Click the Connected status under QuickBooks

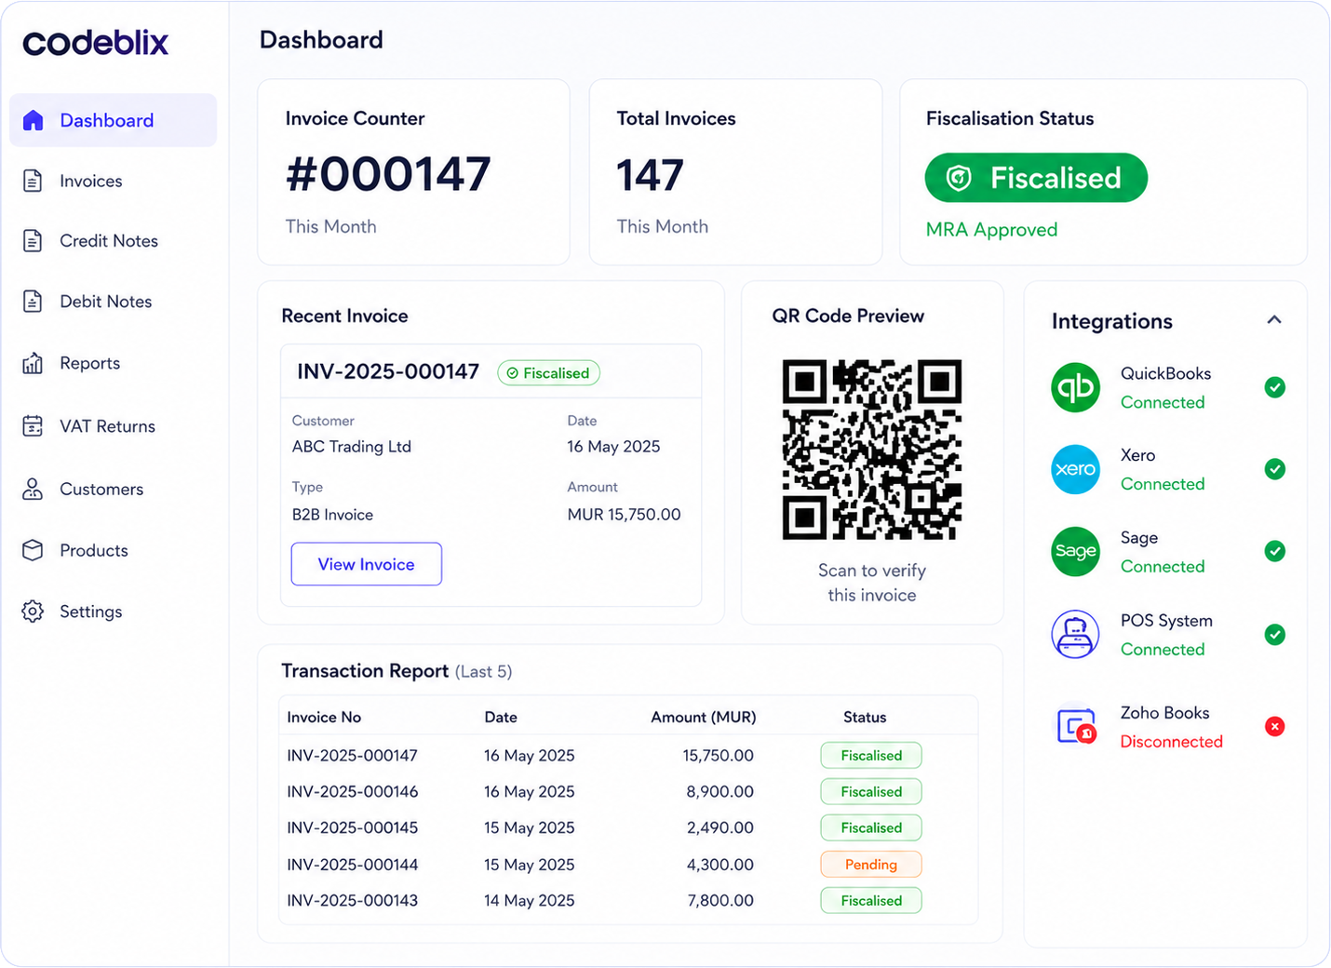[x=1163, y=403]
